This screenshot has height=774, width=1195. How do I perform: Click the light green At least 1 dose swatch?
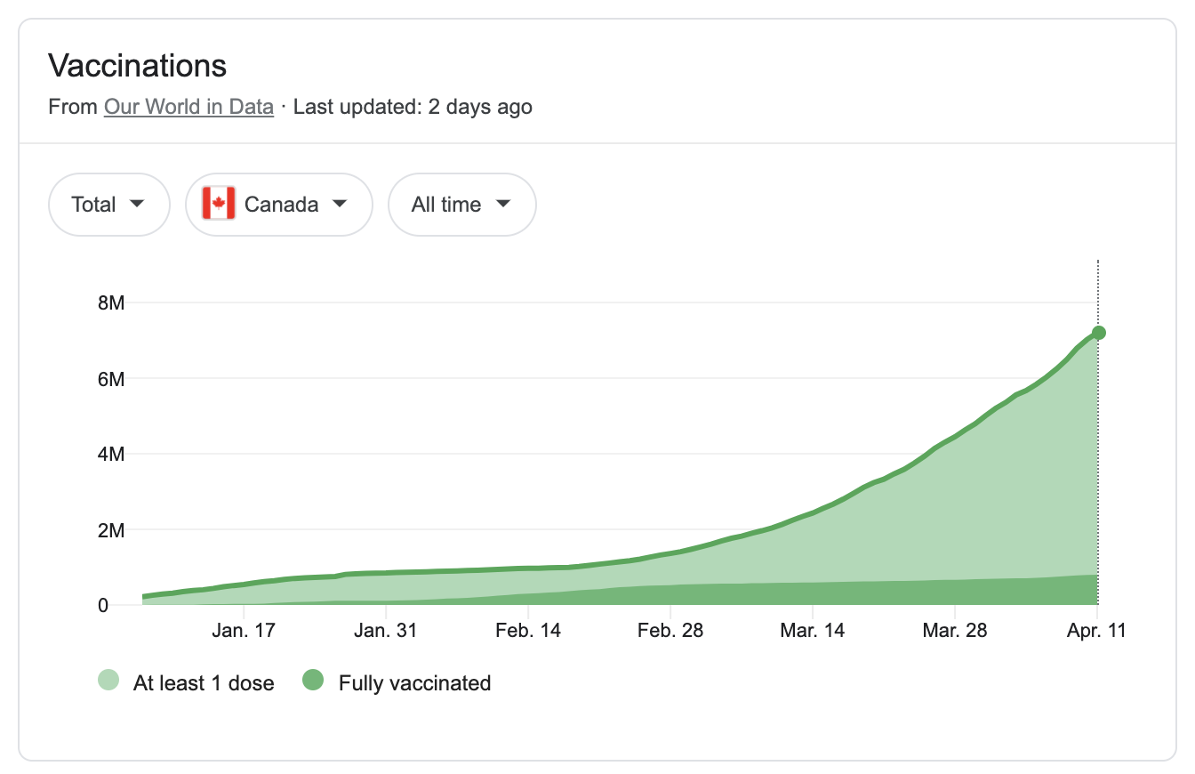pyautogui.click(x=108, y=681)
